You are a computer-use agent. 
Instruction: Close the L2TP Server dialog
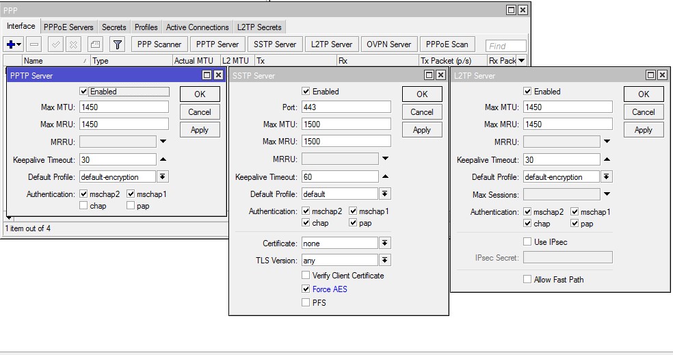coord(662,75)
